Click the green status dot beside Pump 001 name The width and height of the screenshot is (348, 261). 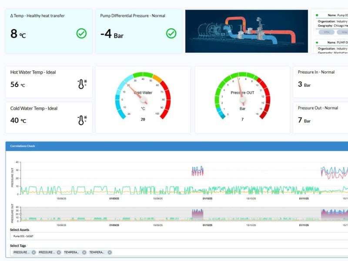click(x=317, y=15)
